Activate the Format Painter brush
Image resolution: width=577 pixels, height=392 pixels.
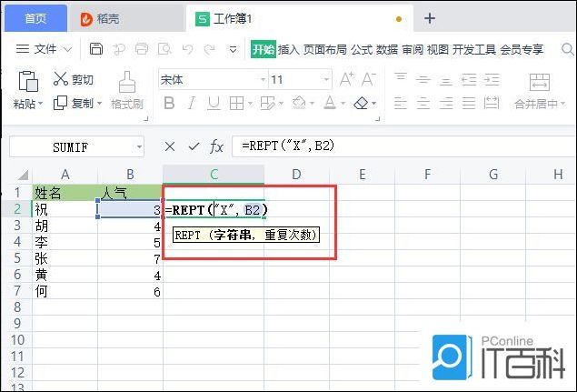click(x=127, y=82)
